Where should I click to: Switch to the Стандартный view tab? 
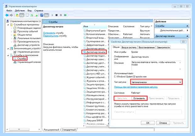69,130
